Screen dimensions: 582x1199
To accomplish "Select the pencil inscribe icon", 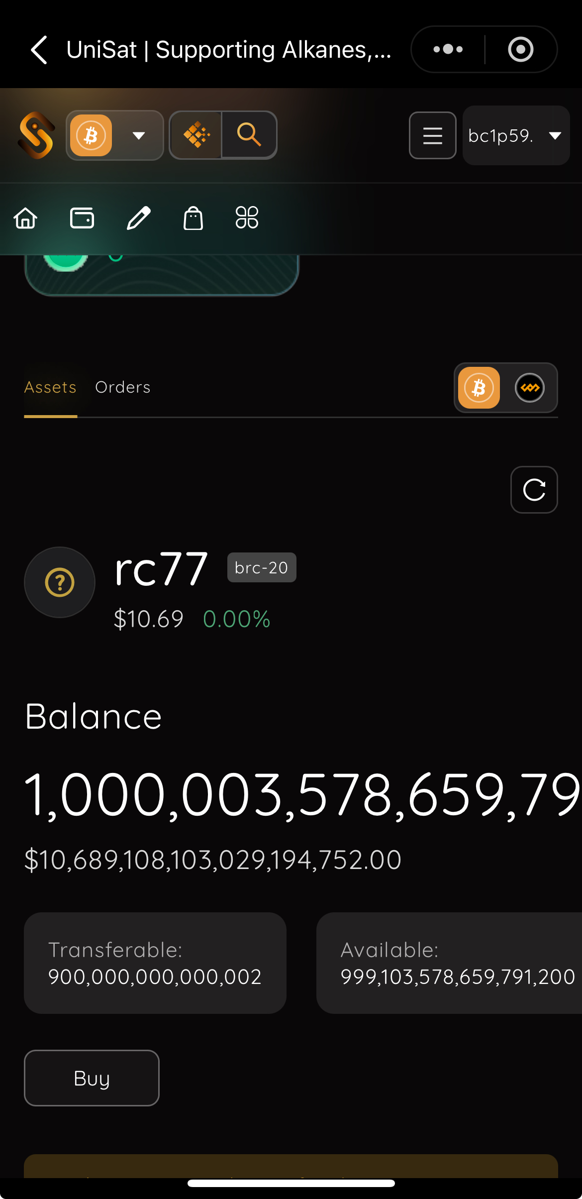I will pyautogui.click(x=138, y=218).
